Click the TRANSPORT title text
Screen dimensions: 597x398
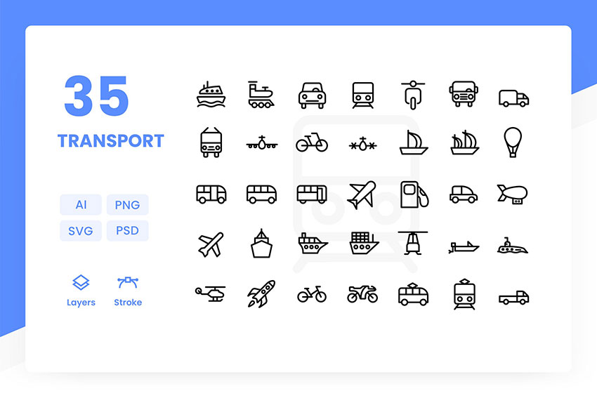point(111,141)
